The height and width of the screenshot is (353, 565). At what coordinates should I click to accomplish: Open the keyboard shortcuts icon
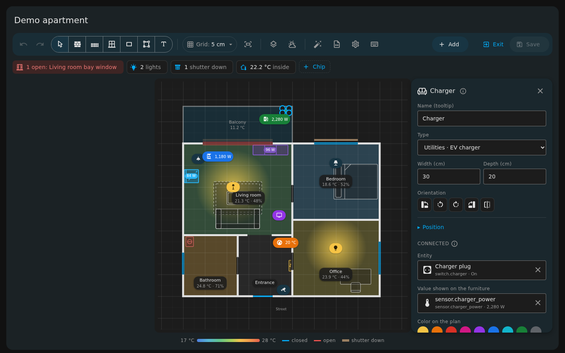374,44
